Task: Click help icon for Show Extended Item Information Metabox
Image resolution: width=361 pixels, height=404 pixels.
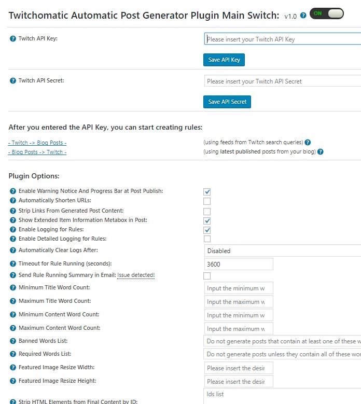Action: coord(12,220)
